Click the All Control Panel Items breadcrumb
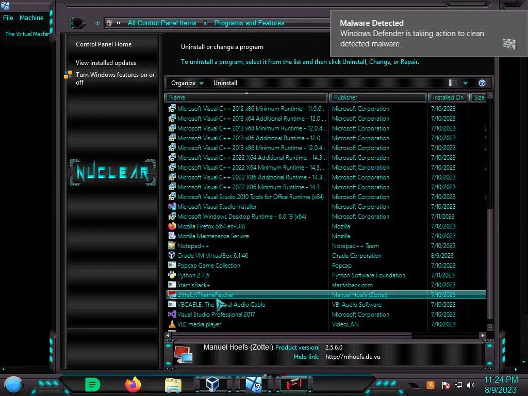Viewport: 528px width, 396px height. [x=161, y=23]
